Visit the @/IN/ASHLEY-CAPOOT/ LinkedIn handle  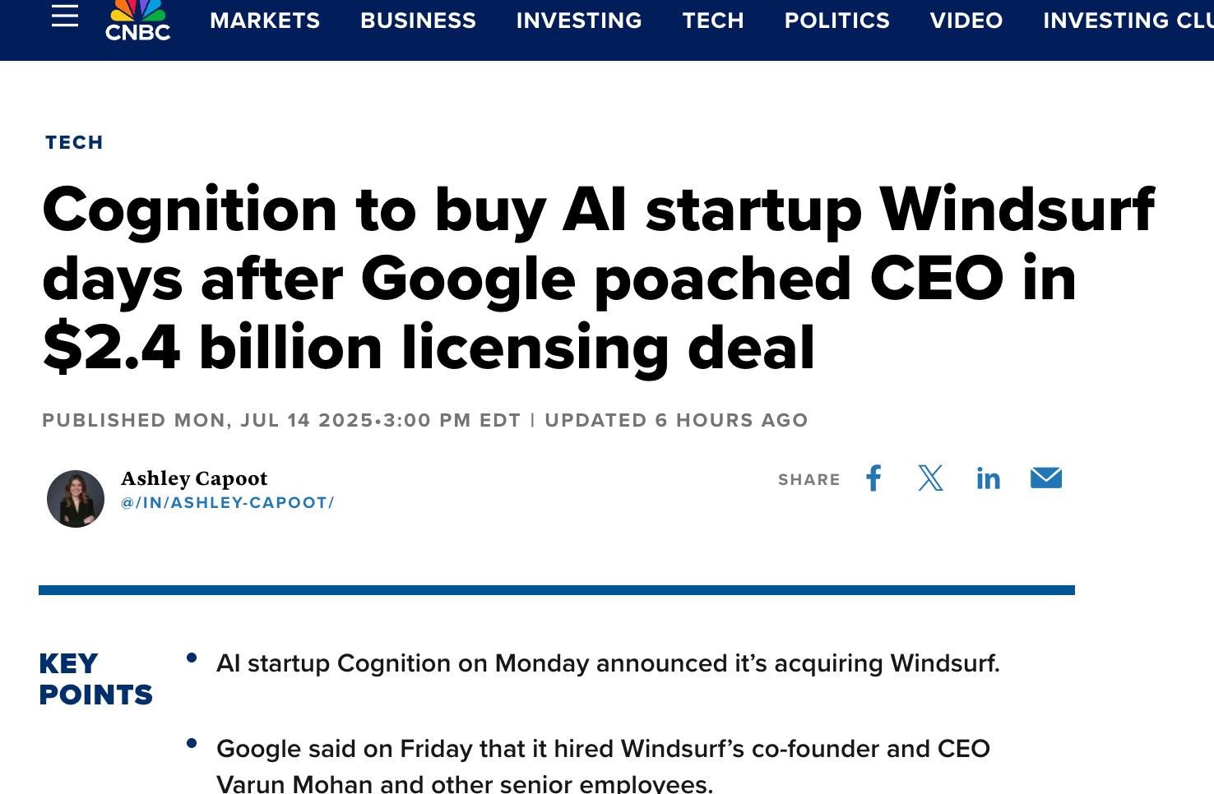[x=227, y=503]
